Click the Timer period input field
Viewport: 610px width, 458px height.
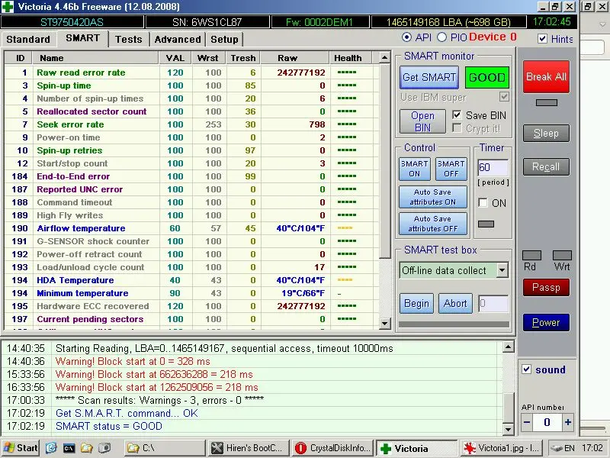[493, 168]
